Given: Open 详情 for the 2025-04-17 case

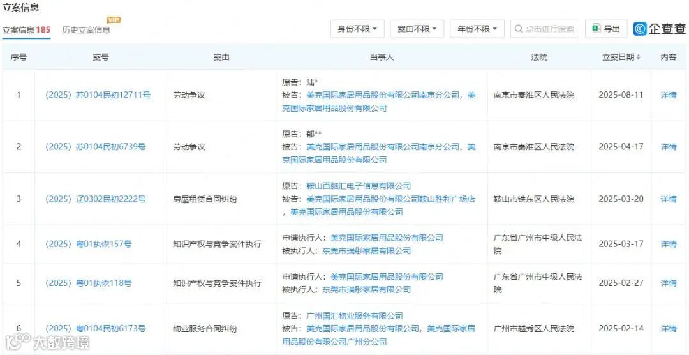Looking at the screenshot, I should click(x=669, y=146).
